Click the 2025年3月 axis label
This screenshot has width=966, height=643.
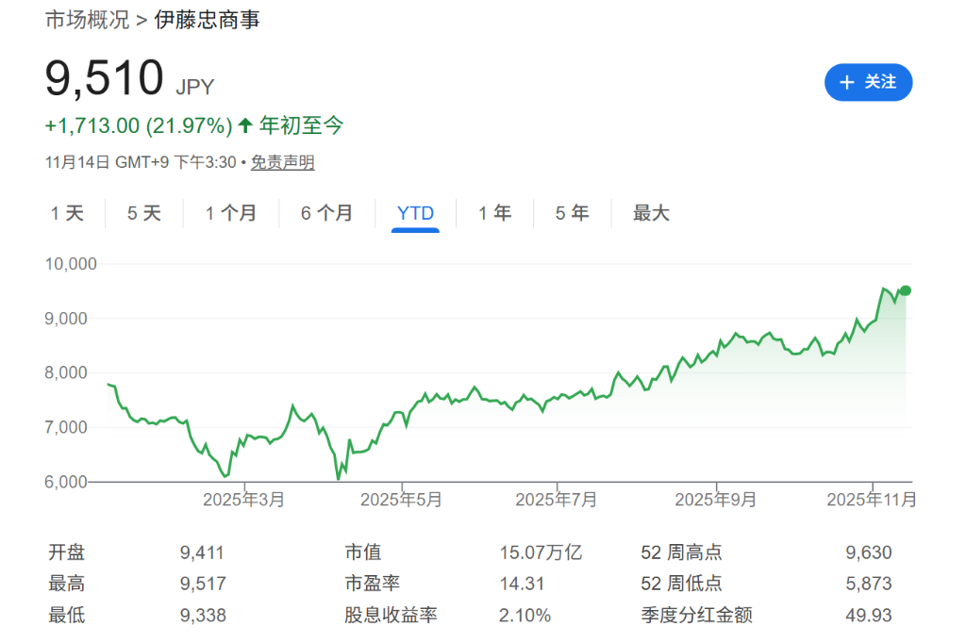(243, 500)
